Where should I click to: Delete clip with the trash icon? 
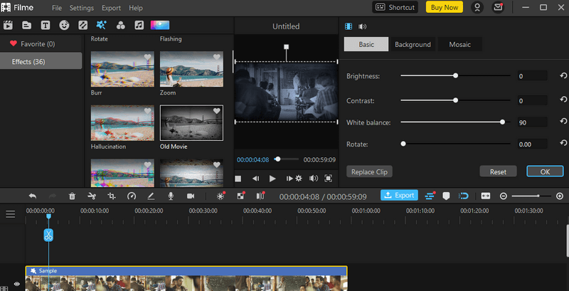coord(72,196)
